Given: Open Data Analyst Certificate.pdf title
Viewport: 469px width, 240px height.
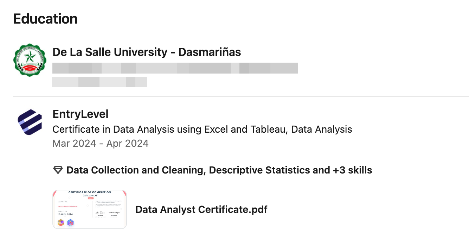Looking at the screenshot, I should 201,210.
